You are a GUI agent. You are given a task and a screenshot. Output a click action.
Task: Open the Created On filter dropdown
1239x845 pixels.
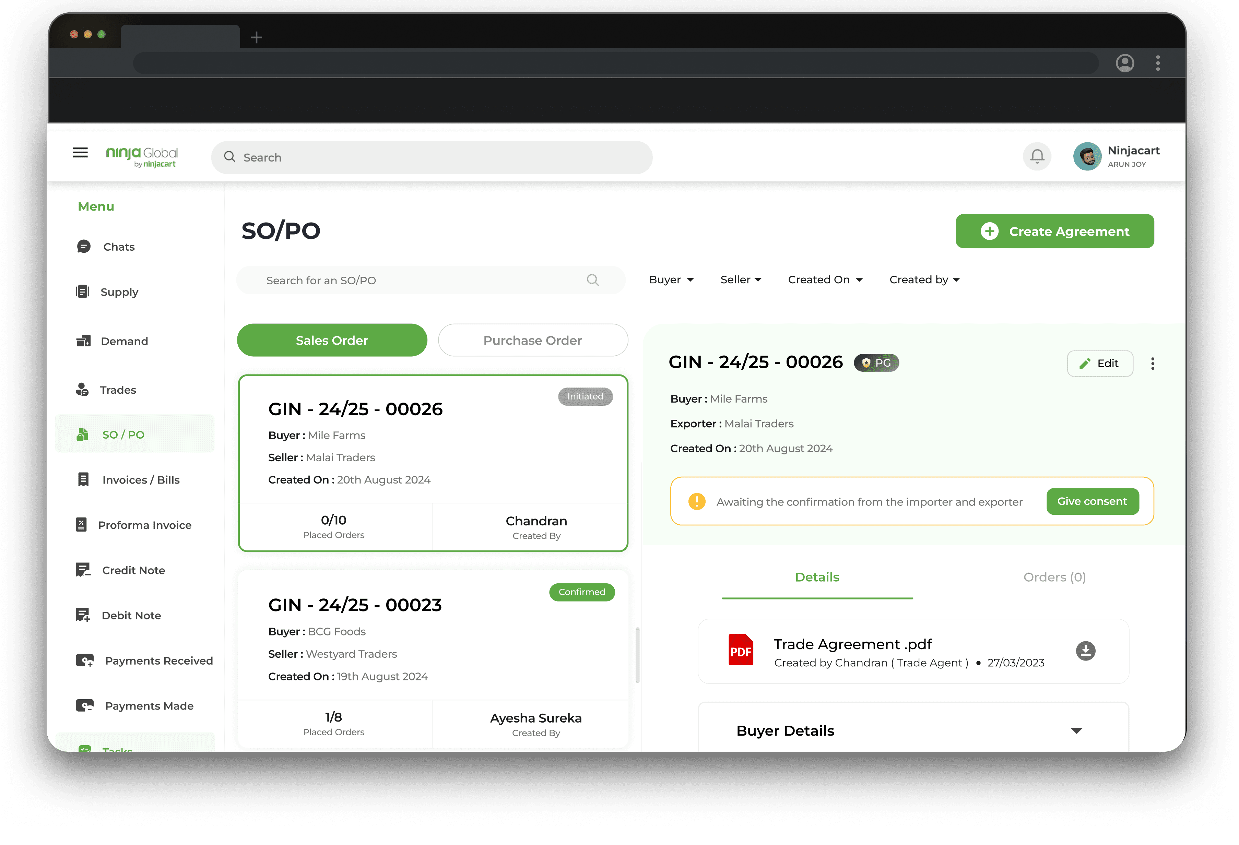825,280
